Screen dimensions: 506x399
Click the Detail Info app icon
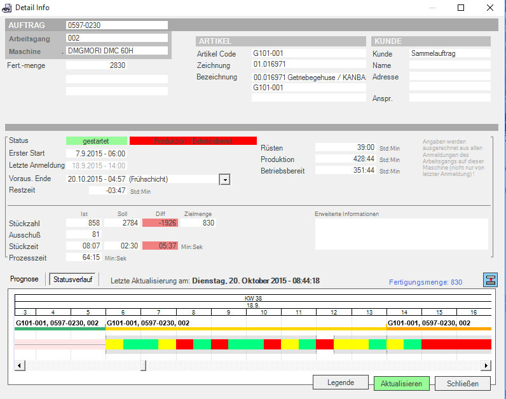6,8
